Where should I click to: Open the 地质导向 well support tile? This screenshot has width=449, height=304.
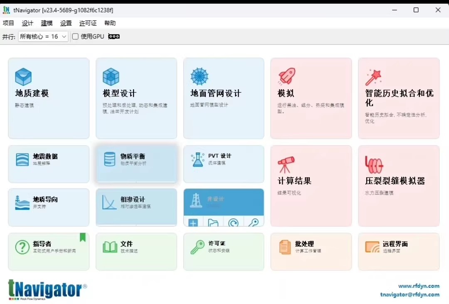49,207
